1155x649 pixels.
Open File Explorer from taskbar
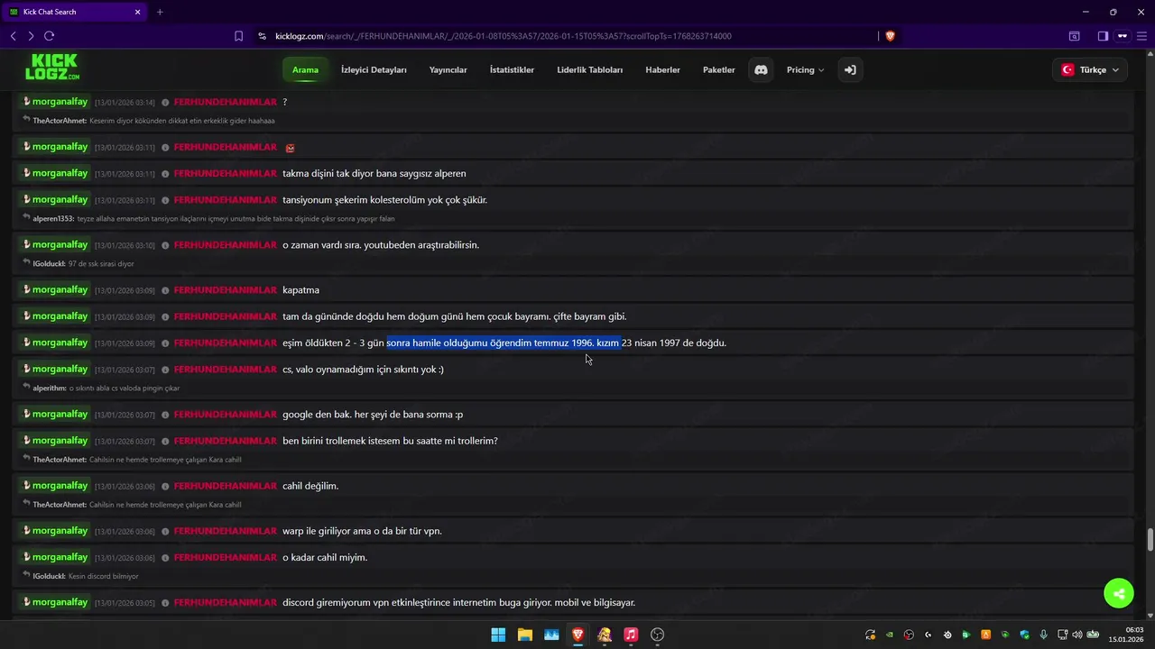pyautogui.click(x=524, y=635)
